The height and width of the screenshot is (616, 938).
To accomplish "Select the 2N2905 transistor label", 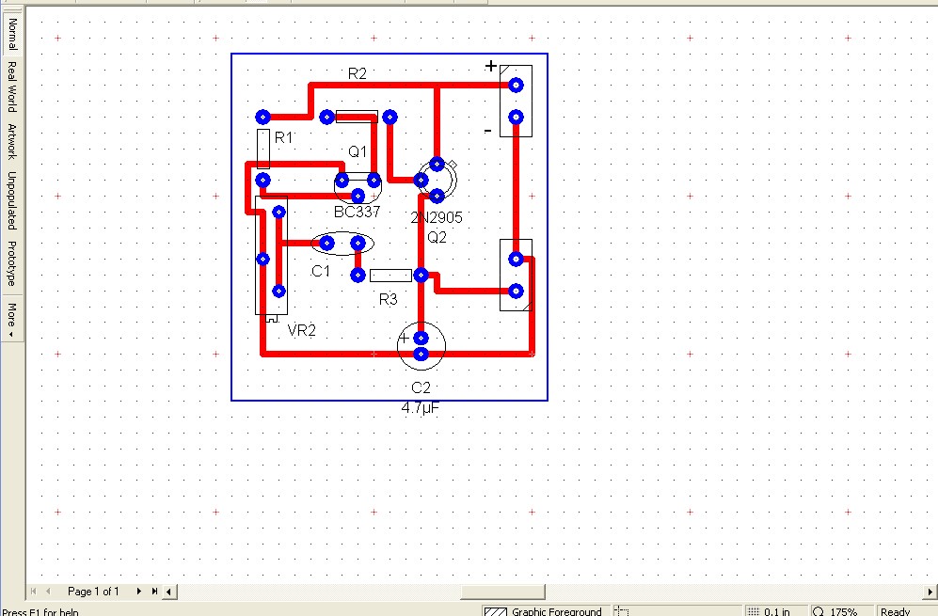I will tap(437, 217).
